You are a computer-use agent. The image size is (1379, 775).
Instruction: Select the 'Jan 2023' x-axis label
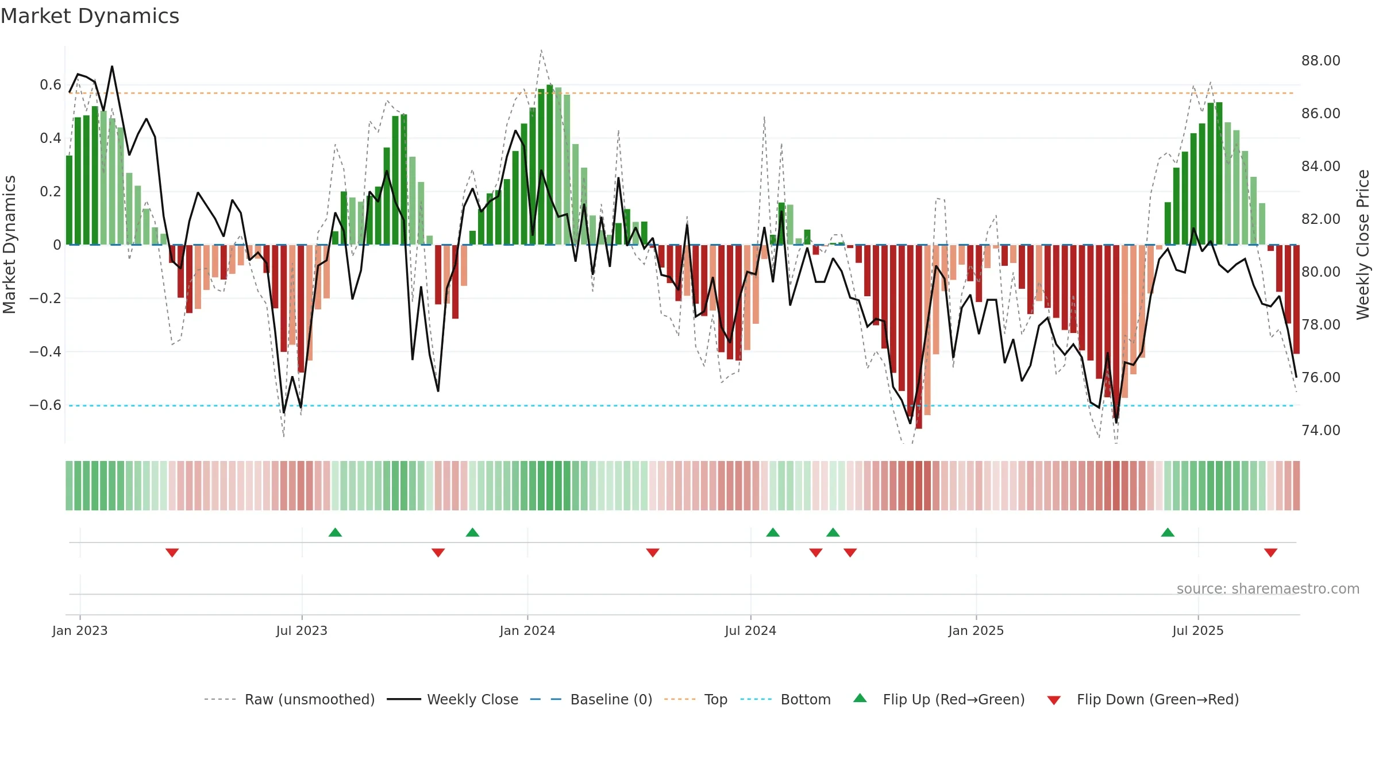tap(80, 630)
